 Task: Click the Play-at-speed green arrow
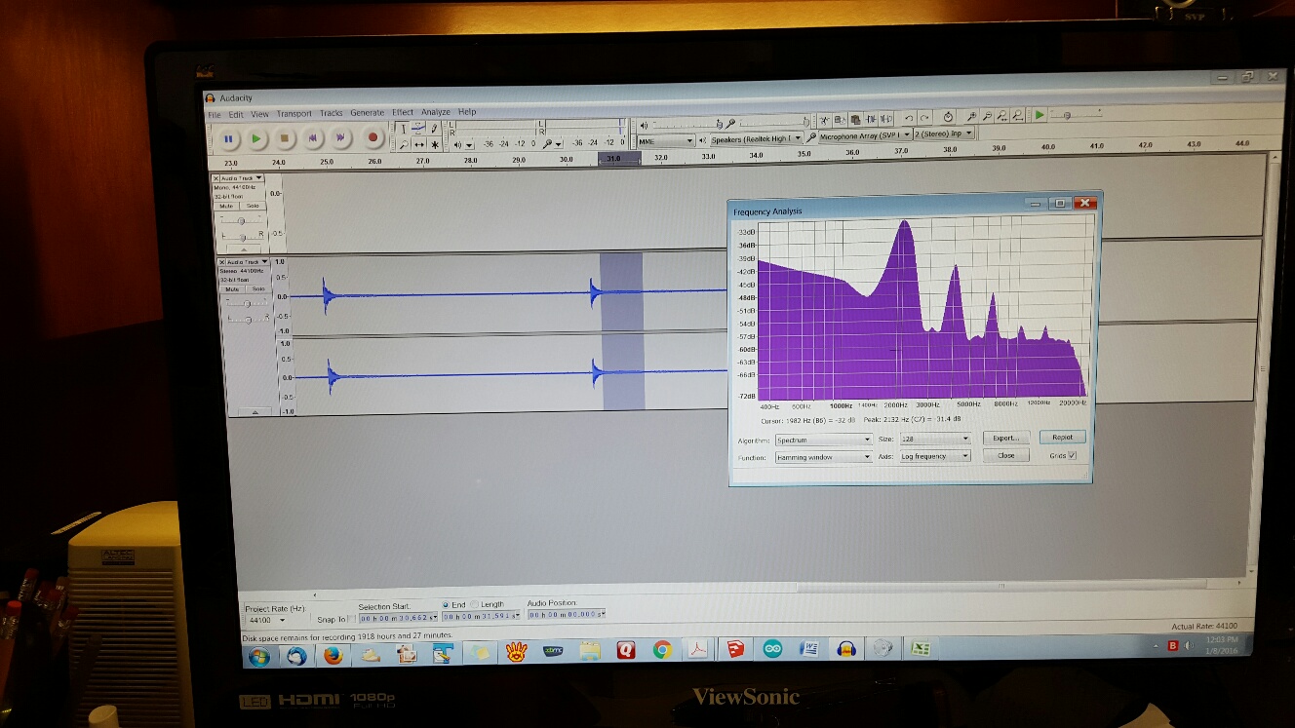pos(1039,116)
